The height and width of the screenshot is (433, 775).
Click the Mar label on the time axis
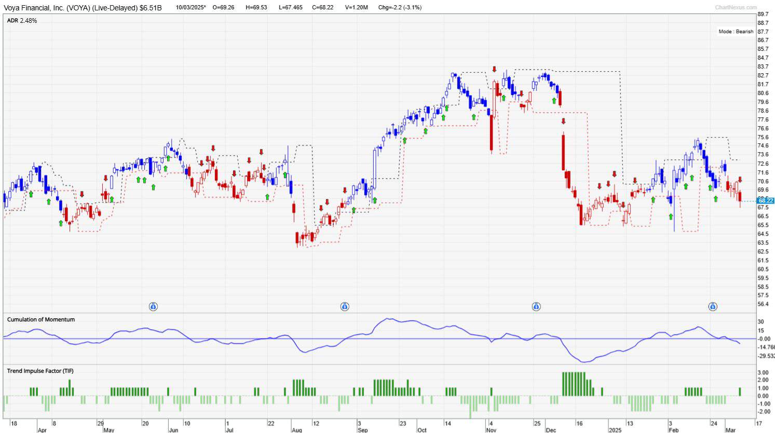pyautogui.click(x=730, y=430)
